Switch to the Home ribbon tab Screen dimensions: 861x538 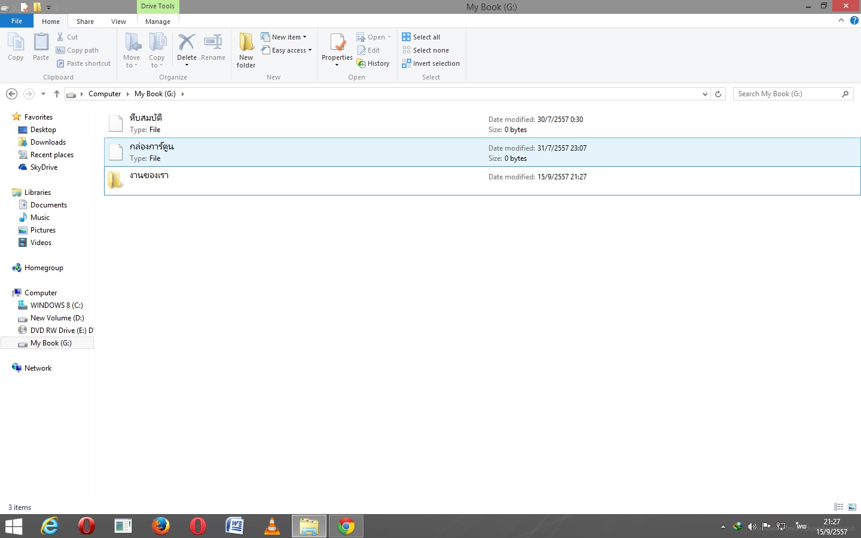coord(51,22)
